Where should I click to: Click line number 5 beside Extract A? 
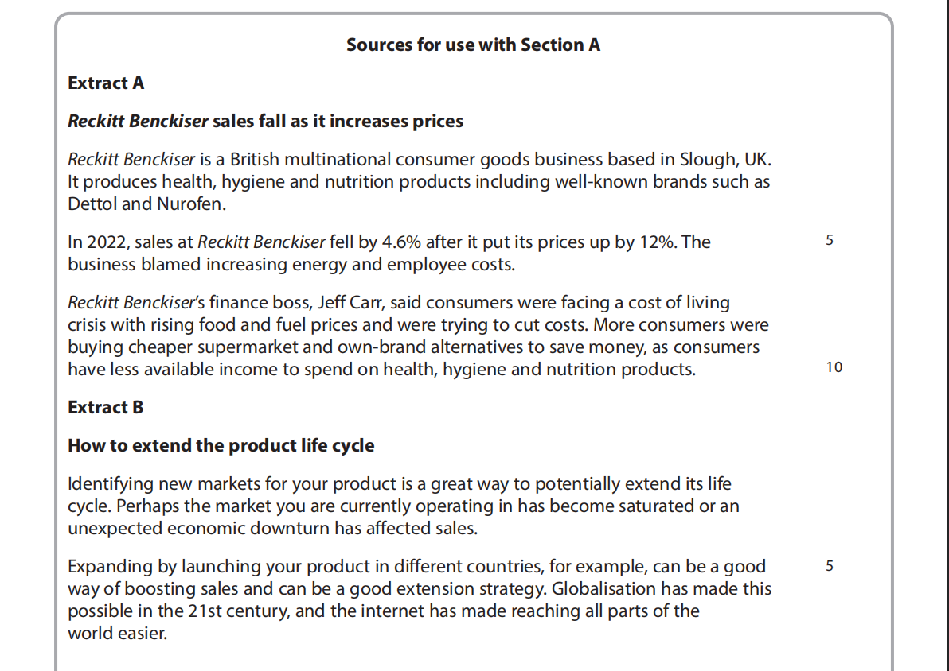pos(830,240)
